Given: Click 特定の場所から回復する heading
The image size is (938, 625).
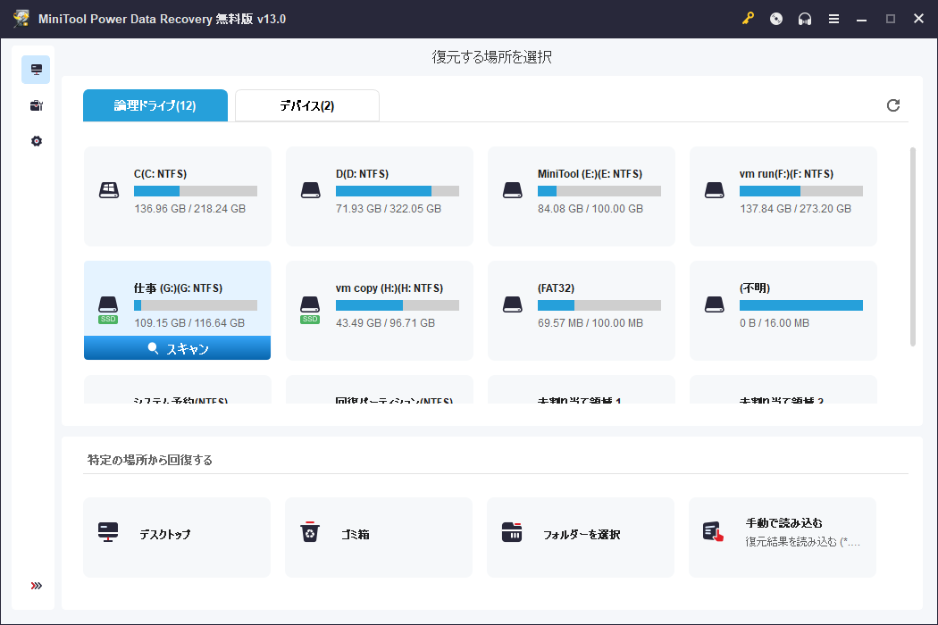Looking at the screenshot, I should tap(149, 460).
